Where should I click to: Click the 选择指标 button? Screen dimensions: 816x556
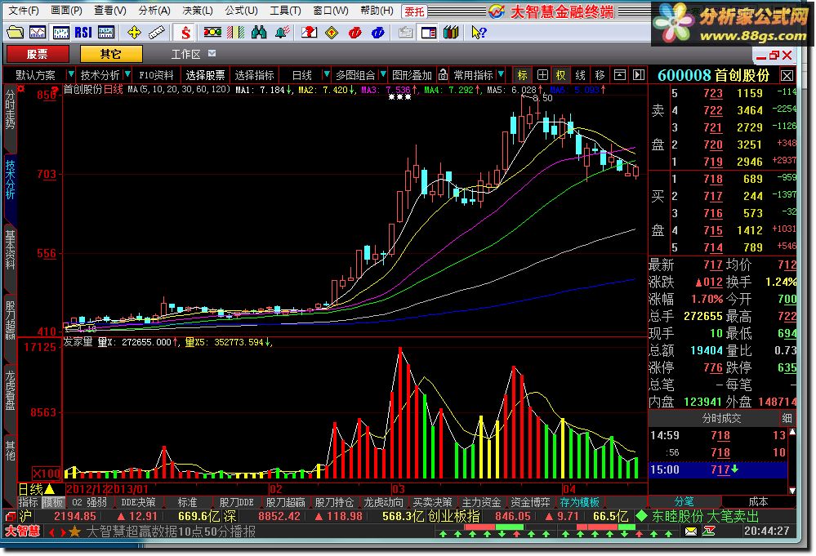pos(254,74)
